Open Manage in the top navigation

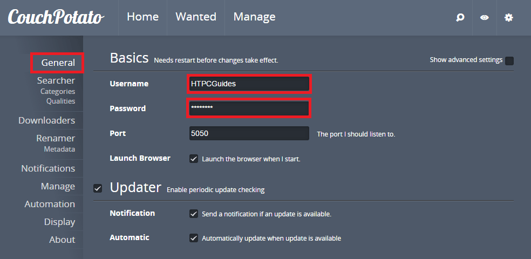click(x=254, y=17)
